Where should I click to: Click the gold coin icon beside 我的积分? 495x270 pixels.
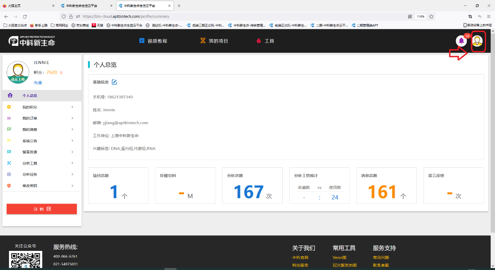10,107
